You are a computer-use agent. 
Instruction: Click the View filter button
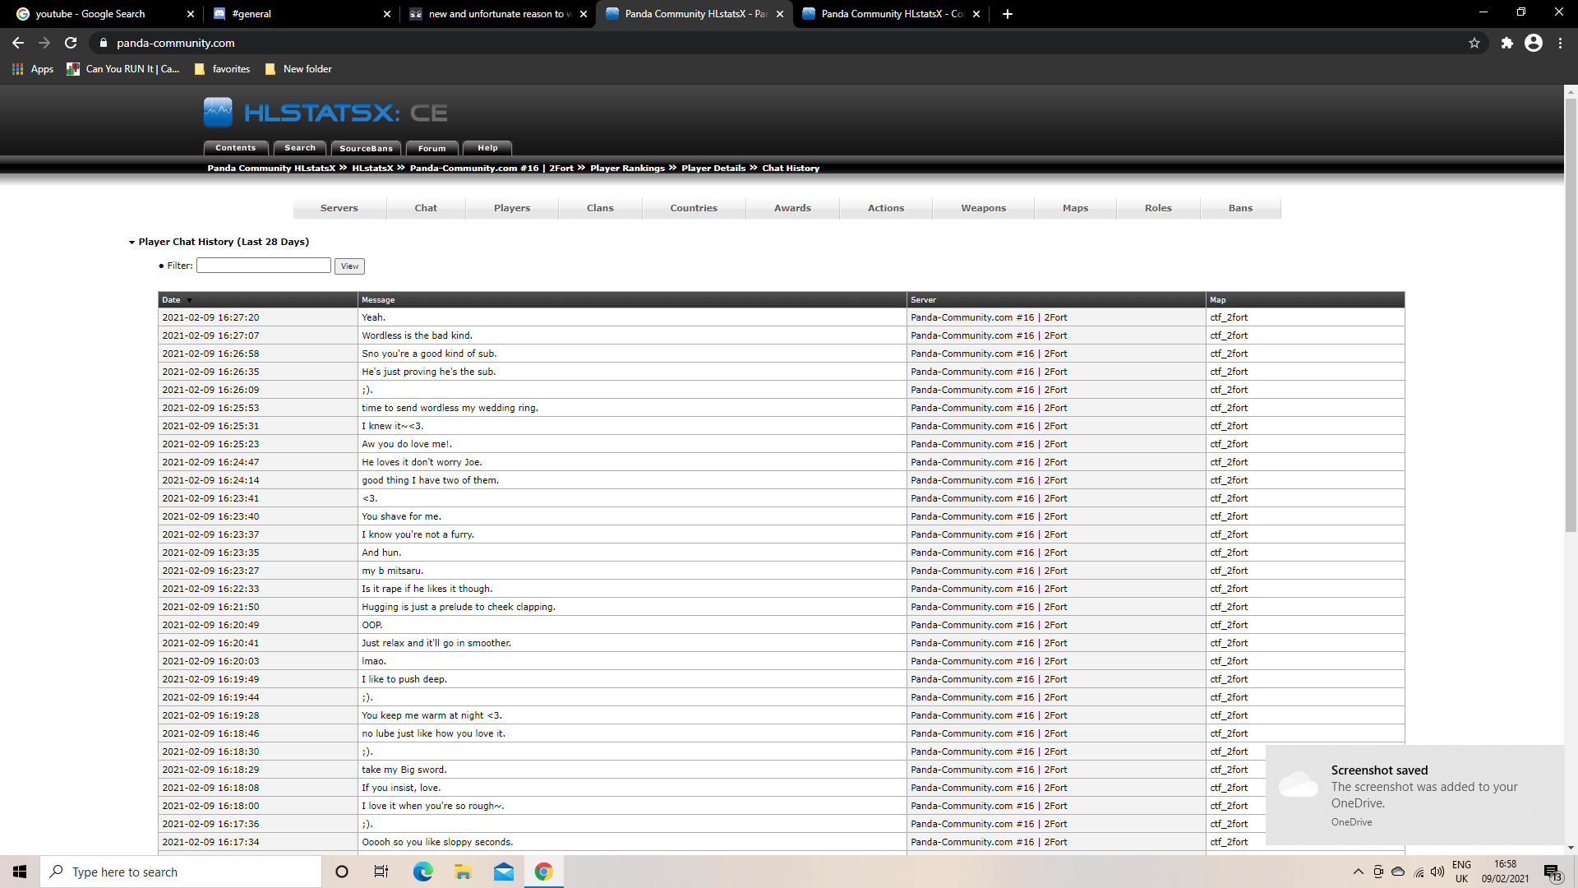click(349, 266)
